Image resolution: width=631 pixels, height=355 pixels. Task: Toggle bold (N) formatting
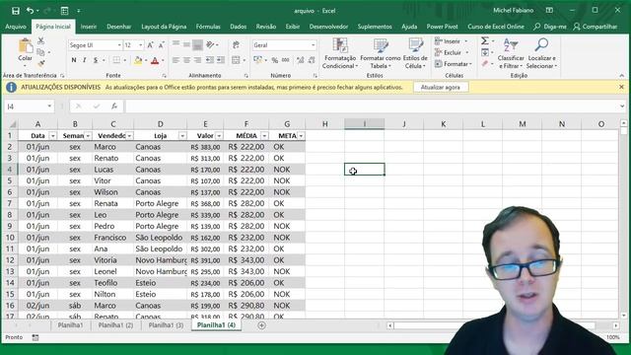74,60
